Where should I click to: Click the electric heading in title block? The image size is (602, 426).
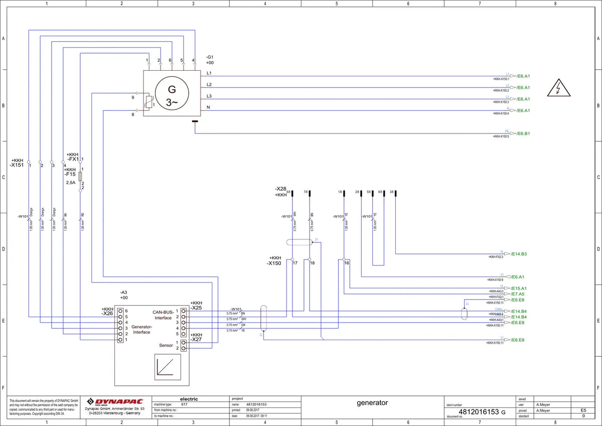coord(189,399)
